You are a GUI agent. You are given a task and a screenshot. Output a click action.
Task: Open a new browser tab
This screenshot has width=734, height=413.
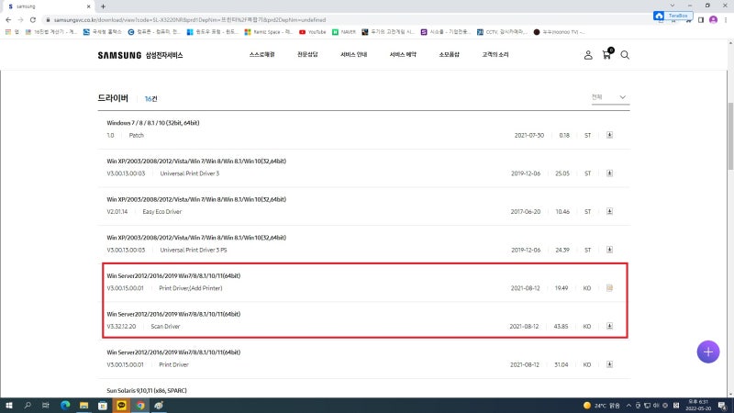pyautogui.click(x=103, y=6)
